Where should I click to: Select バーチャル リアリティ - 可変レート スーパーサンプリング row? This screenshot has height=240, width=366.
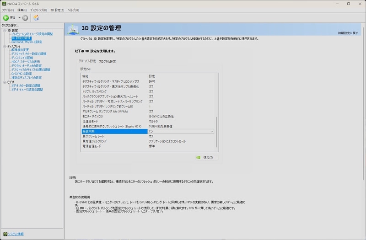click(148, 101)
